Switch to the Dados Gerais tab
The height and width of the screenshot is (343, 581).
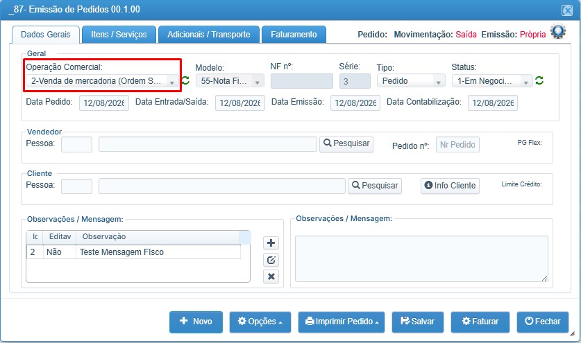coord(46,35)
